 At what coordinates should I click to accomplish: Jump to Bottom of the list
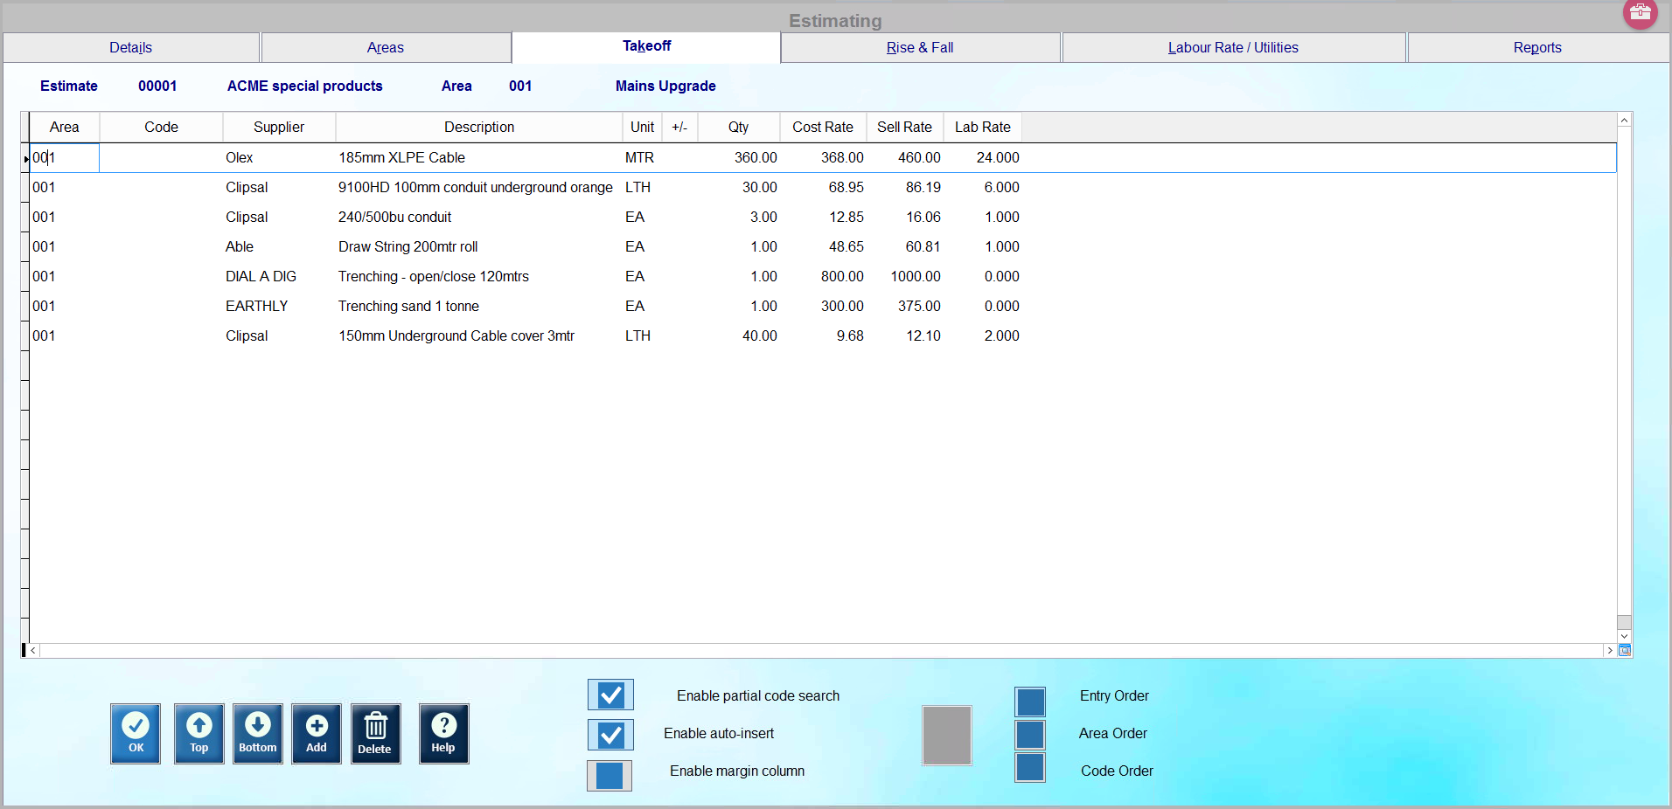tap(258, 734)
